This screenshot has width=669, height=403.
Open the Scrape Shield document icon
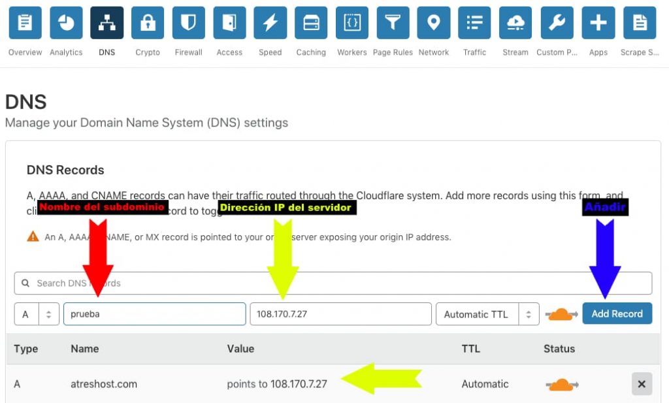(x=640, y=23)
